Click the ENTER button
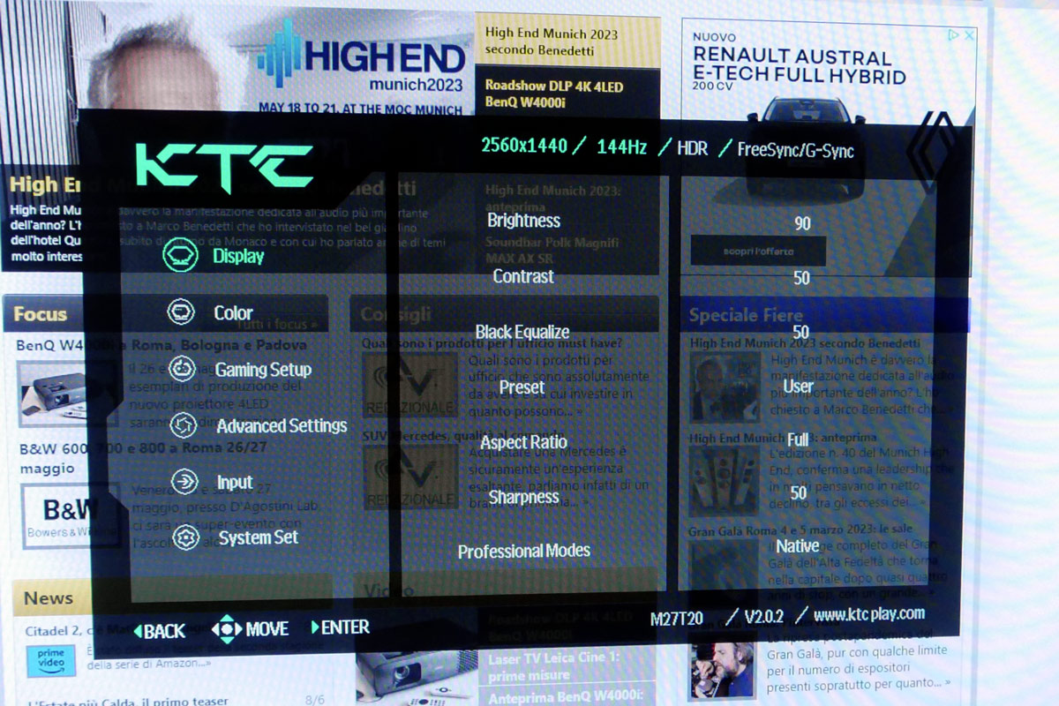 tap(340, 628)
